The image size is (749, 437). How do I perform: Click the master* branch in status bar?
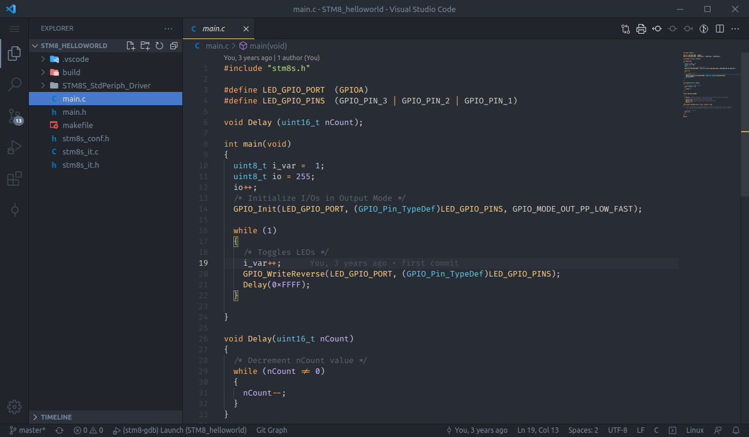pos(28,430)
